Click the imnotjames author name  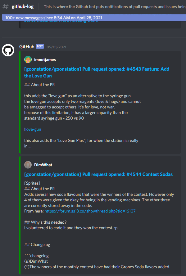click(45, 60)
